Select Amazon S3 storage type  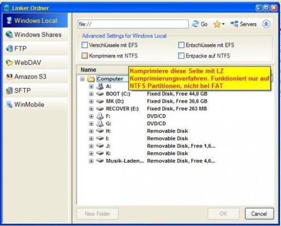click(35, 76)
